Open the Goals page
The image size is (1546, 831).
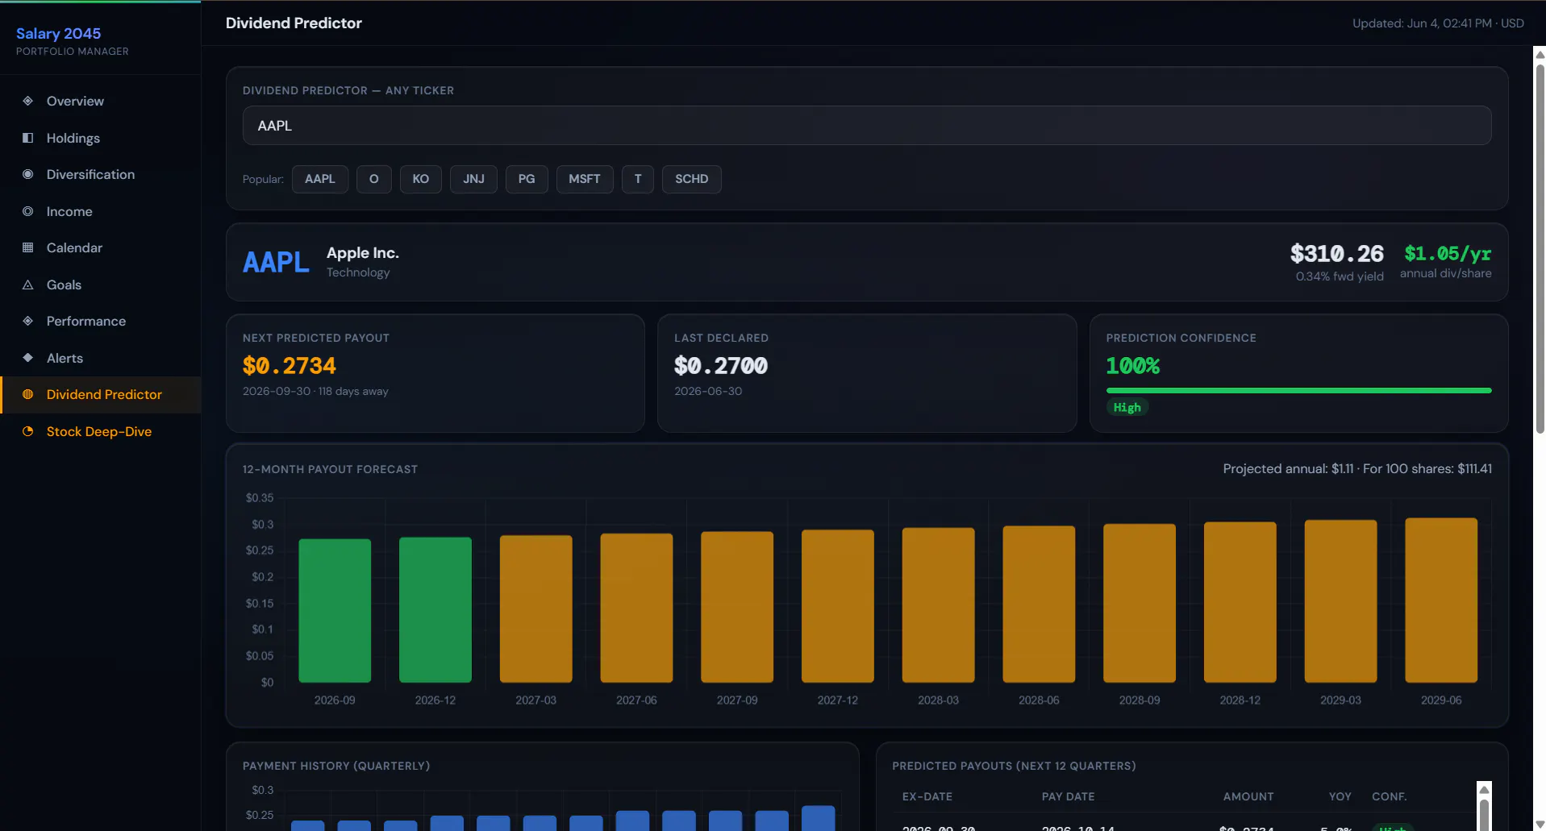[x=100, y=285]
